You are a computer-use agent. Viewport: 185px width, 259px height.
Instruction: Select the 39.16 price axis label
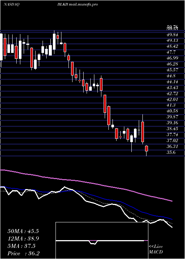click(172, 123)
